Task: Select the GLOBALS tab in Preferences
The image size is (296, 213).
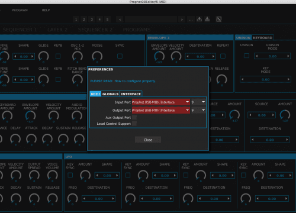Action: coord(110,94)
